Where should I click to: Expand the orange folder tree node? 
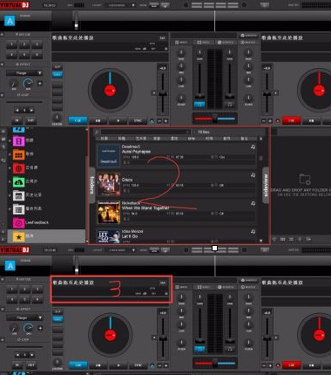pos(10,154)
